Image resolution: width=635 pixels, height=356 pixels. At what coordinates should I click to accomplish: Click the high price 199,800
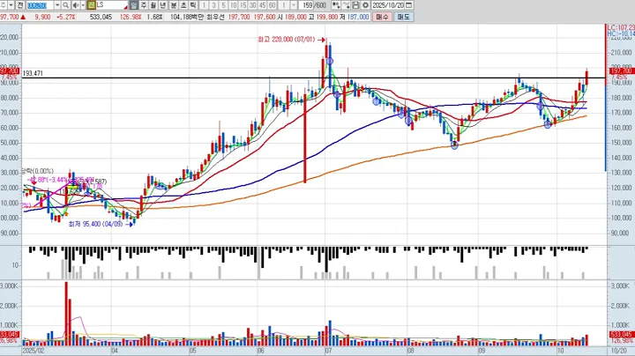coord(327,17)
